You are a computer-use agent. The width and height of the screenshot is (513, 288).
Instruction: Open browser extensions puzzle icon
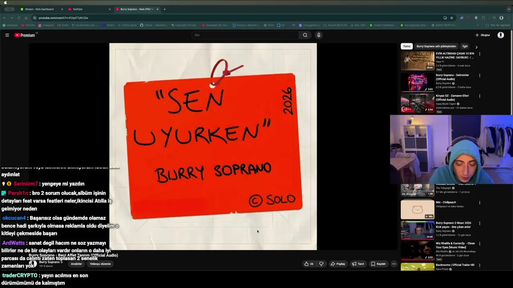483,18
